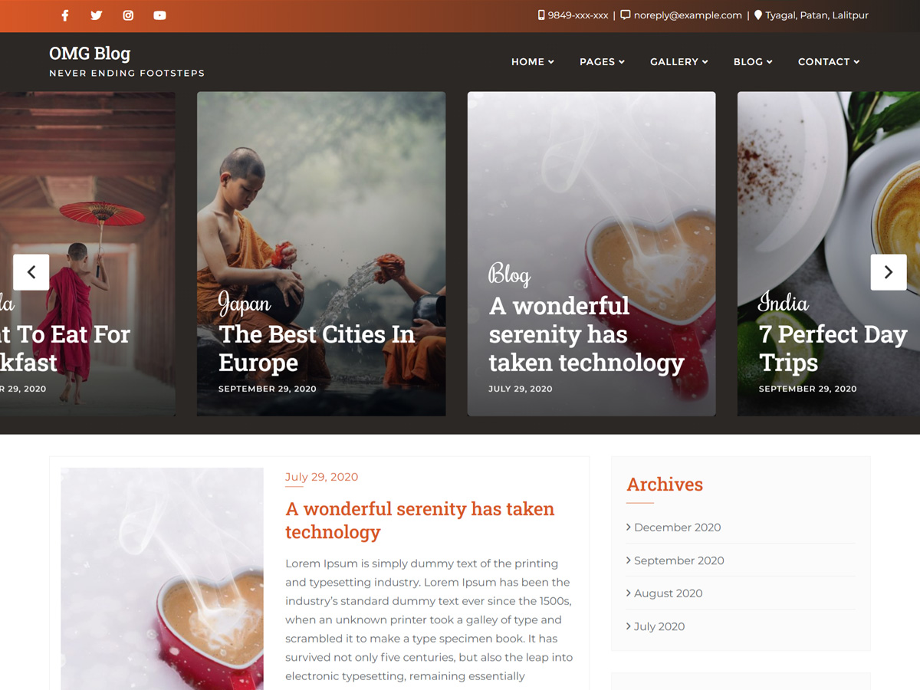The image size is (920, 690).
Task: Click the heart-mug coffee post thumbnail
Action: tap(162, 579)
